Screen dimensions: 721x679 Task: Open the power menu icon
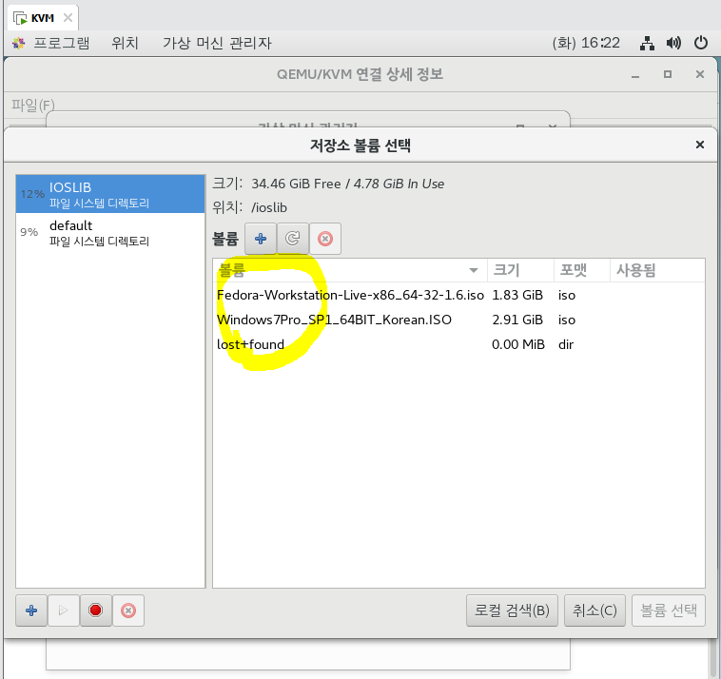[701, 43]
